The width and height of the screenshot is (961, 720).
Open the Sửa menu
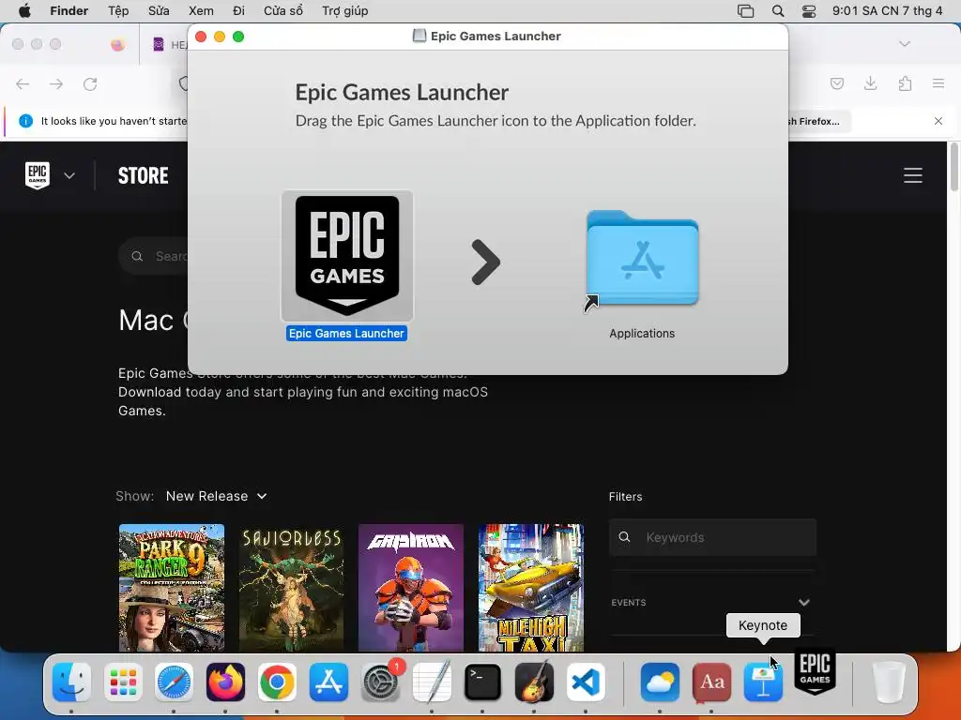coord(159,11)
